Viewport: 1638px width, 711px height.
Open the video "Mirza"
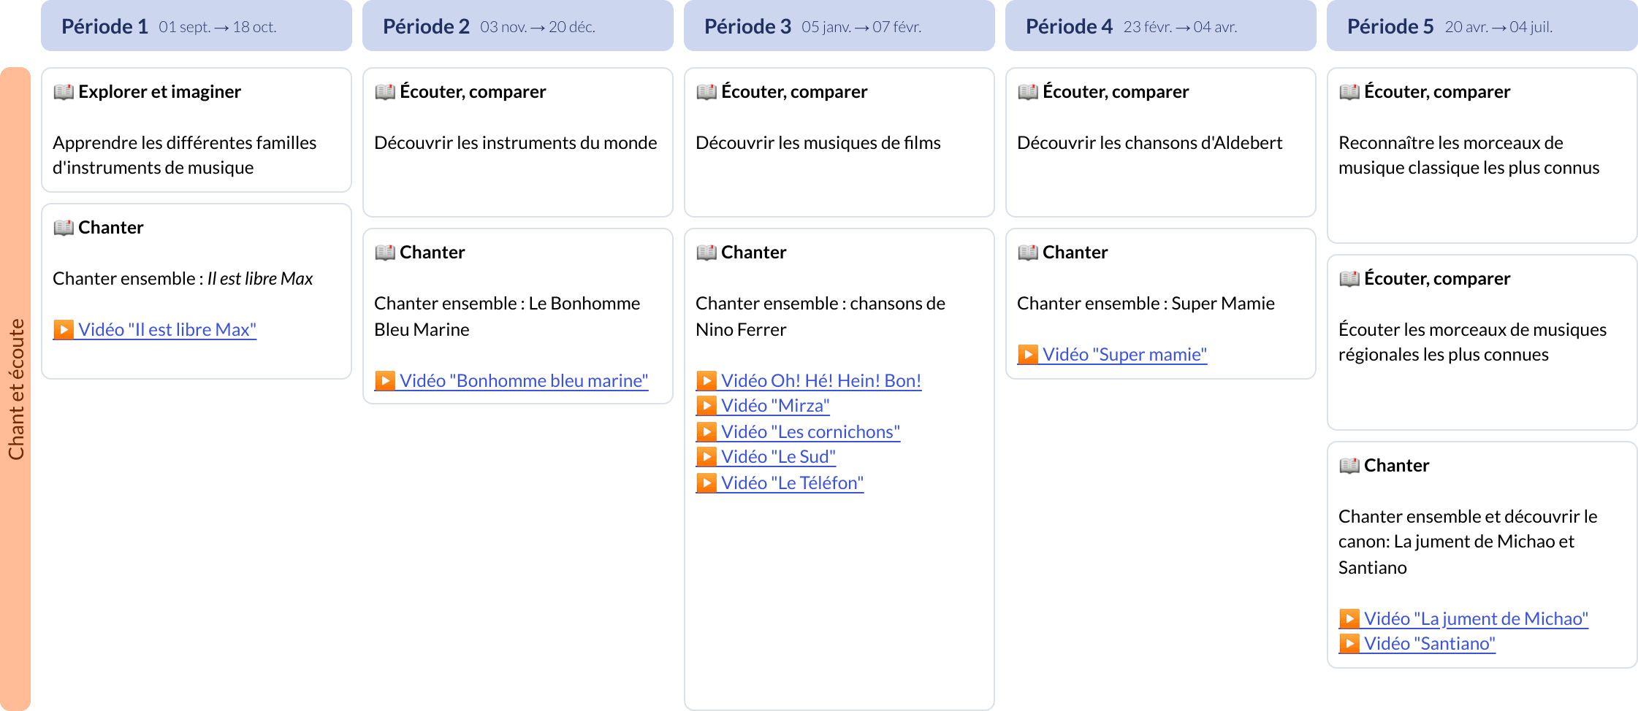point(774,406)
